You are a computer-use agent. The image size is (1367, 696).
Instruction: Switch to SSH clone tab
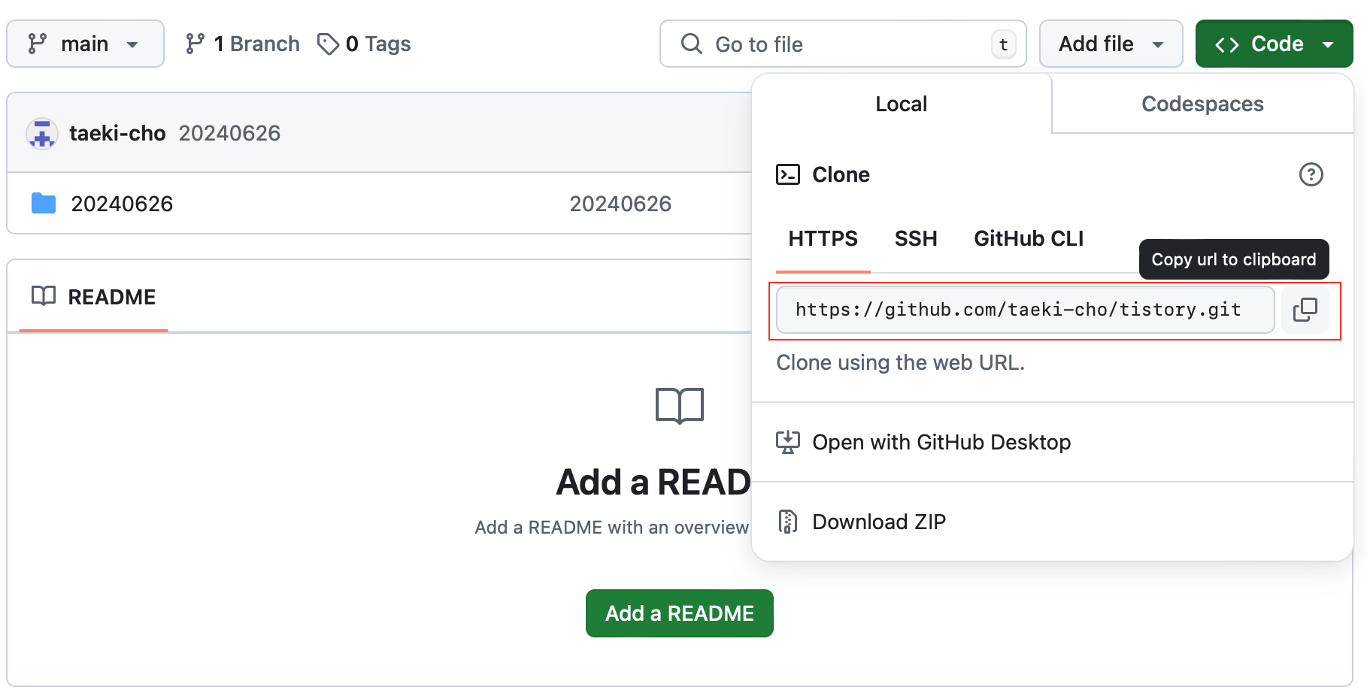point(916,239)
